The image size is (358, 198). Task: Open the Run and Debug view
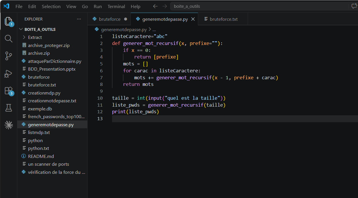tap(9, 73)
